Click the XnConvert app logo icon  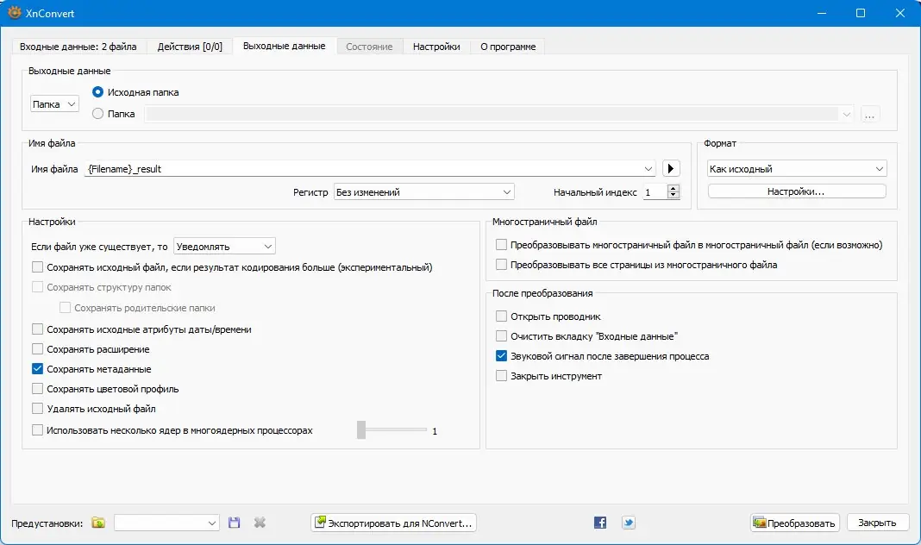tap(14, 12)
